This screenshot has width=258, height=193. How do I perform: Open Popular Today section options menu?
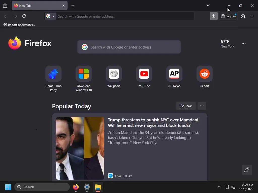pos(202,106)
